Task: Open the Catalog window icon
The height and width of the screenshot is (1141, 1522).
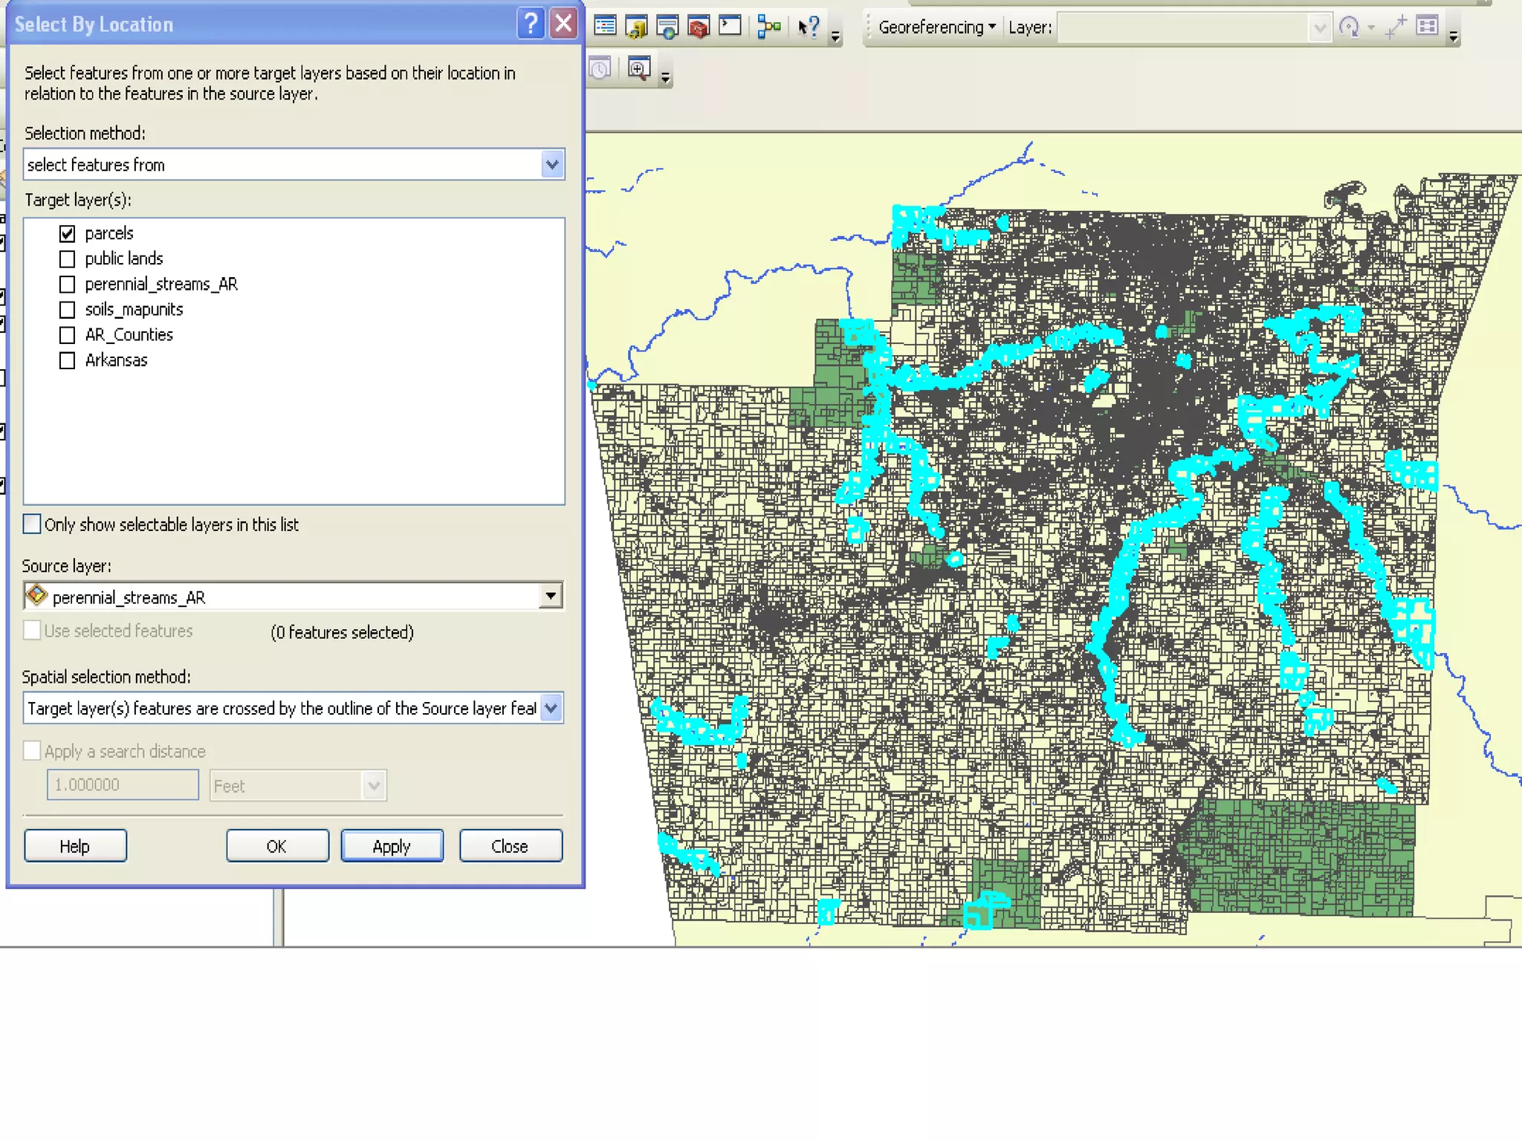Action: point(636,27)
